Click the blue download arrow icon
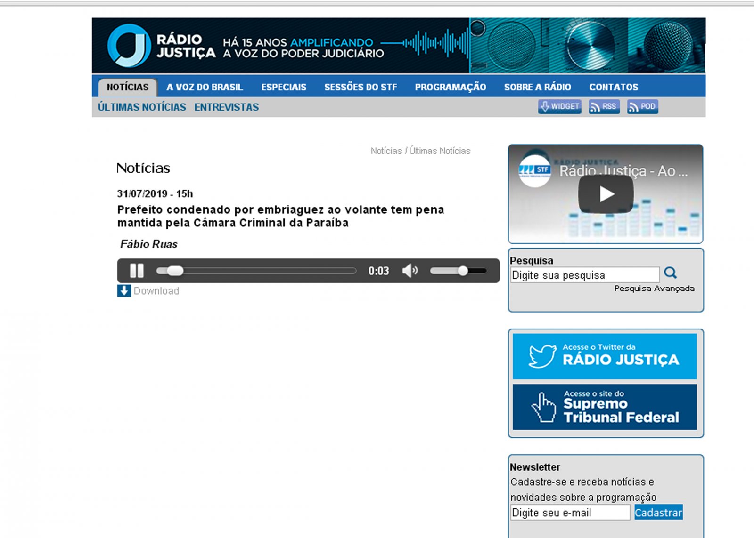 (124, 291)
